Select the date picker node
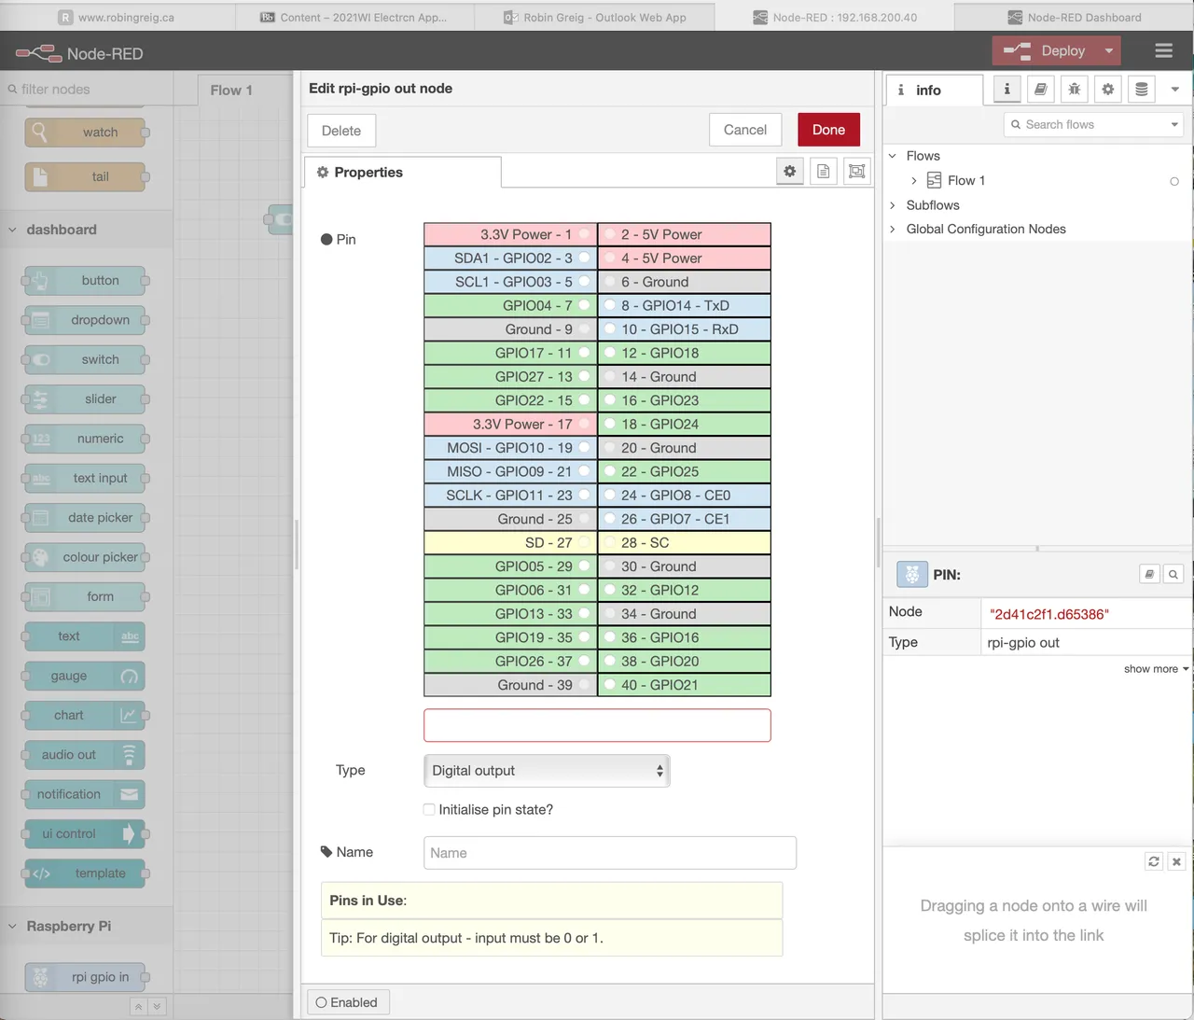This screenshot has height=1020, width=1194. [85, 517]
